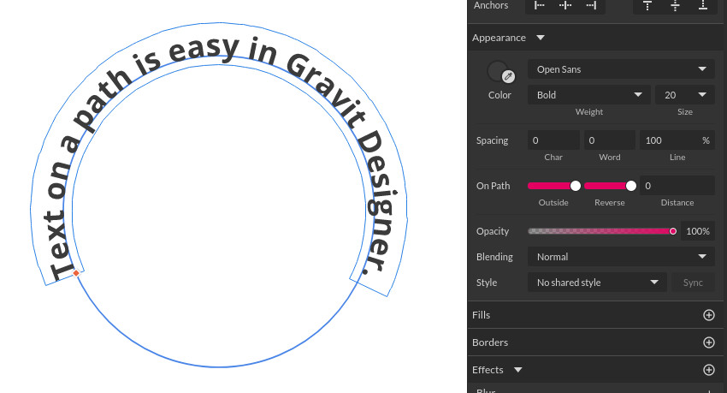
Task: Open the Blending mode Normal dropdown
Action: [621, 257]
